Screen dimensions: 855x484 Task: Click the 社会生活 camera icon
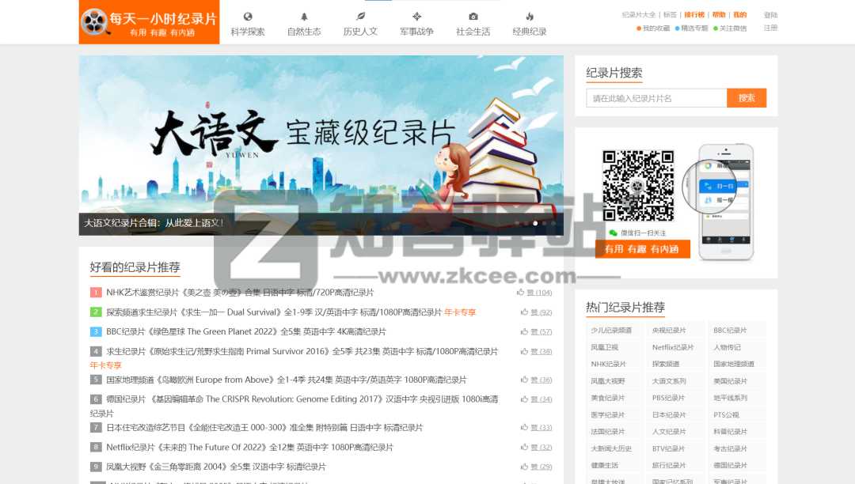tap(473, 16)
